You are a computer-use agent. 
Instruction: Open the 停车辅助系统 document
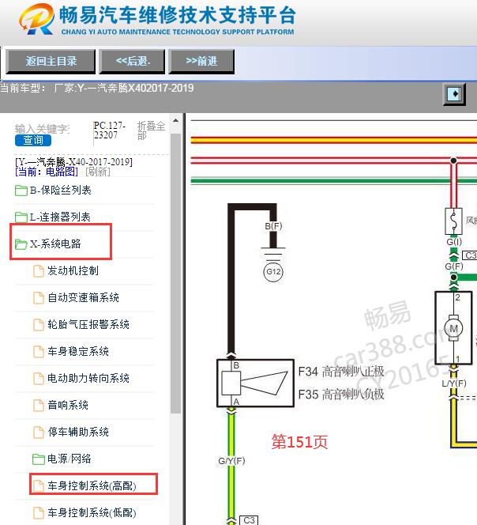(78, 432)
